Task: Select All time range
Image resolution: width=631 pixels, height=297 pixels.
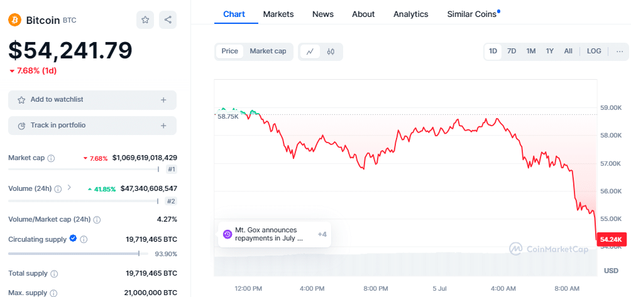Action: click(568, 51)
